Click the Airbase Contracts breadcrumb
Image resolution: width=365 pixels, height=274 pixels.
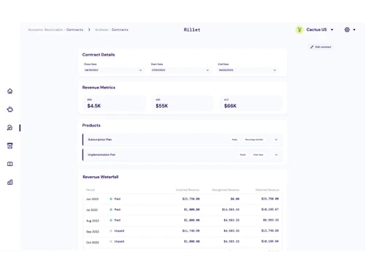[x=112, y=30]
